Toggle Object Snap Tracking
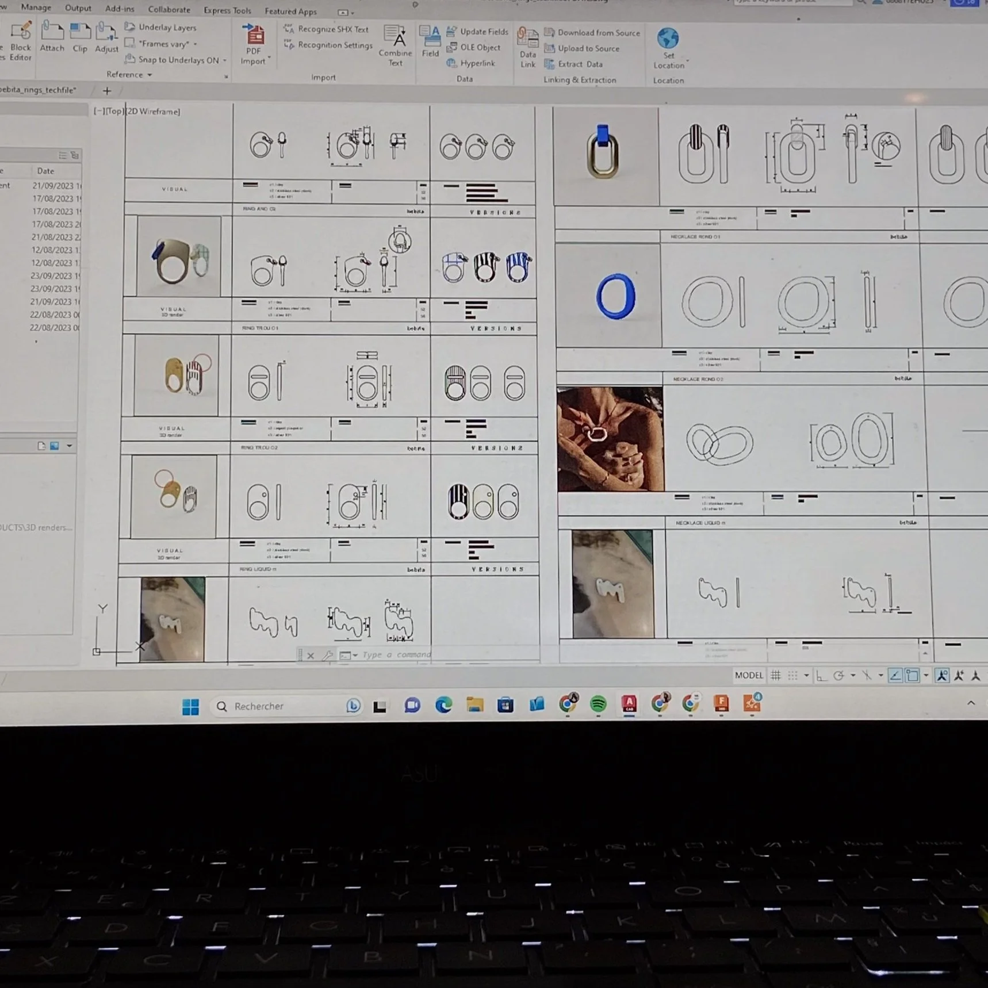This screenshot has width=988, height=988. [895, 676]
